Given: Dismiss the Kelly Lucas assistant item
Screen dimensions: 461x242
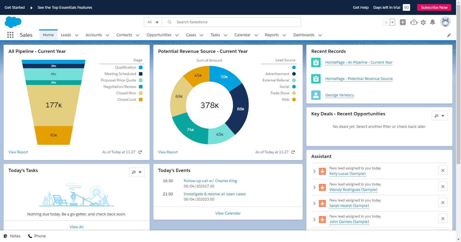Looking at the screenshot, I should [443, 170].
